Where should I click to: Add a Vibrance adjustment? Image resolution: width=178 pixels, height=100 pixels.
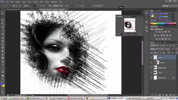point(169,32)
